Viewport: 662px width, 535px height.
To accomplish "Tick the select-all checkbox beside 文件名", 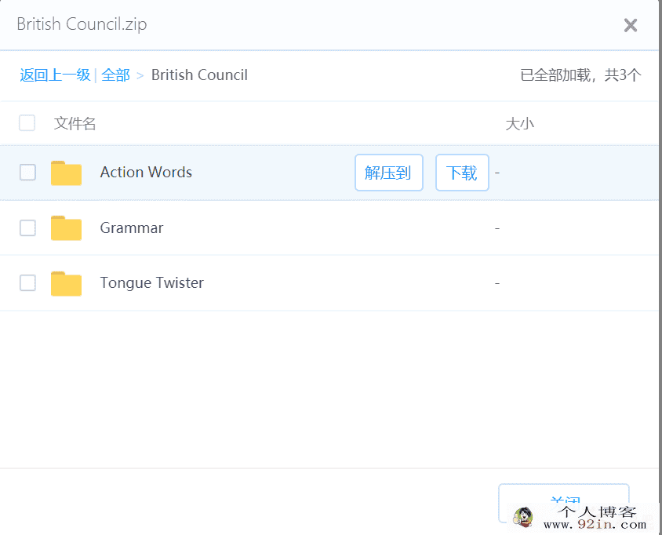I will click(27, 123).
